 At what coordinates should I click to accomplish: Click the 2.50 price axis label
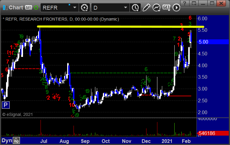202,101
